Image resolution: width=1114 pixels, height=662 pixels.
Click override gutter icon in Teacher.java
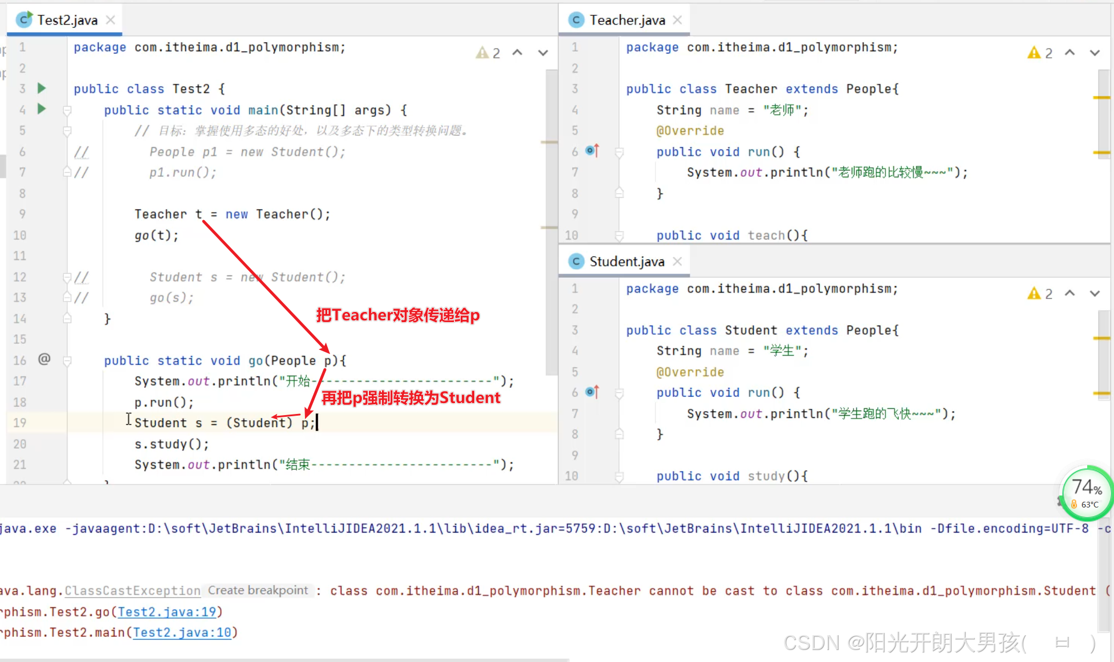click(x=592, y=151)
